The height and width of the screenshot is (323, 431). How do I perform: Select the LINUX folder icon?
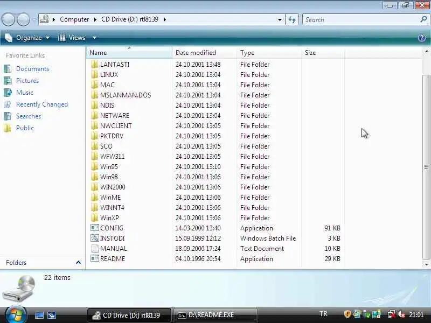point(95,74)
